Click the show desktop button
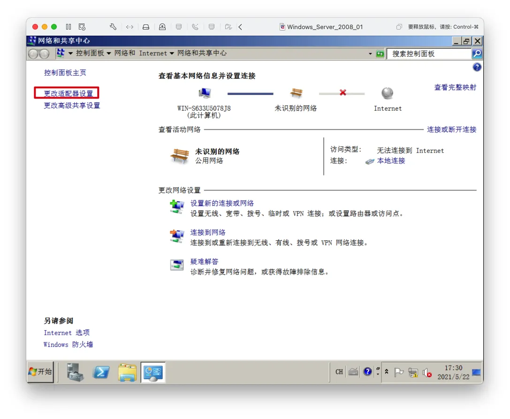 pyautogui.click(x=477, y=372)
